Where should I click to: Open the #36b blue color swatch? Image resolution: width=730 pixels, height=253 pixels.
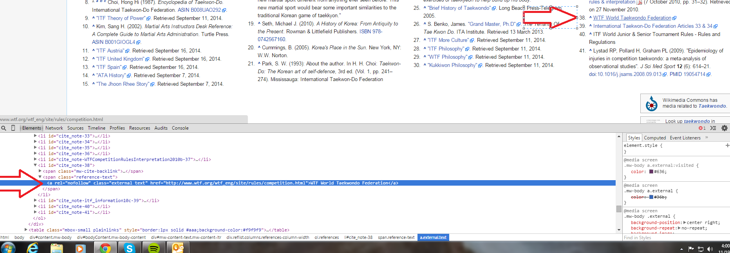click(652, 197)
